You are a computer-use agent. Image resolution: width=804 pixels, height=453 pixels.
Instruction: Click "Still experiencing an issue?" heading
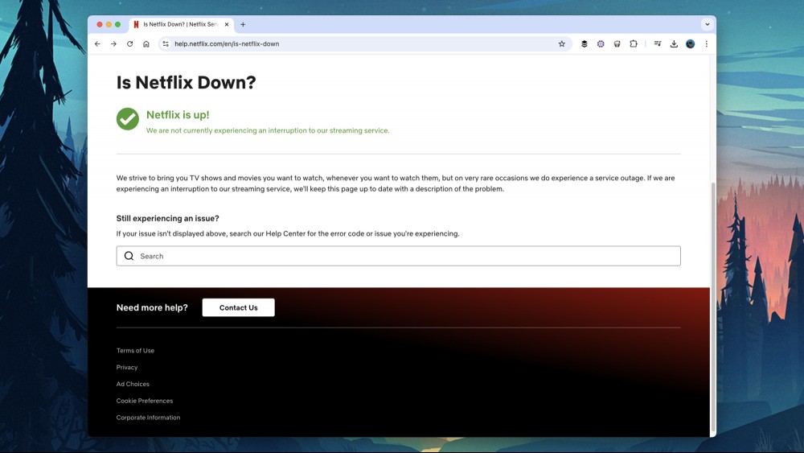click(168, 219)
